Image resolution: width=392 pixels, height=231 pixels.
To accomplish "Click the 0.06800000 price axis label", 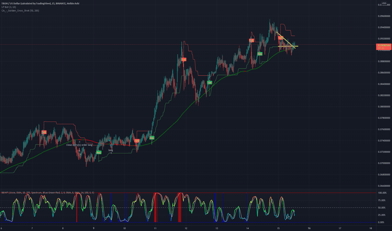I will tap(384, 175).
